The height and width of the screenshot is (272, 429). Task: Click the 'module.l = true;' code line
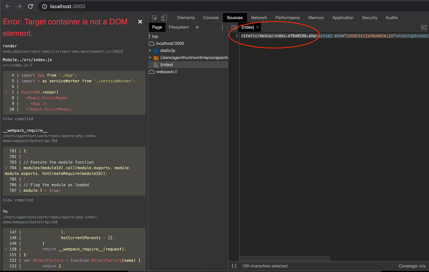point(42,191)
